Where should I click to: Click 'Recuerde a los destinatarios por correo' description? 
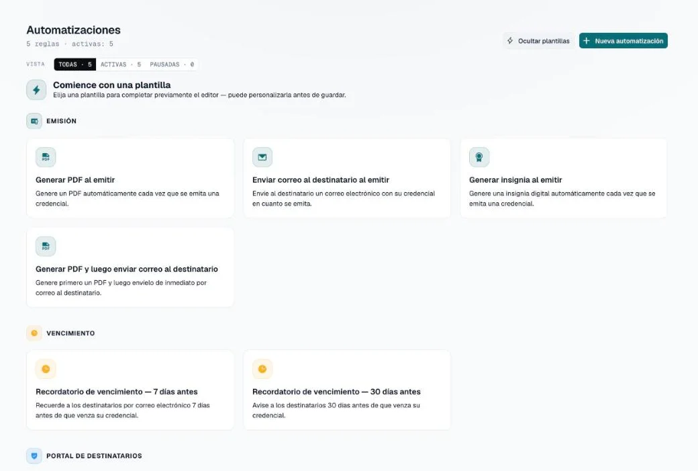click(122, 410)
